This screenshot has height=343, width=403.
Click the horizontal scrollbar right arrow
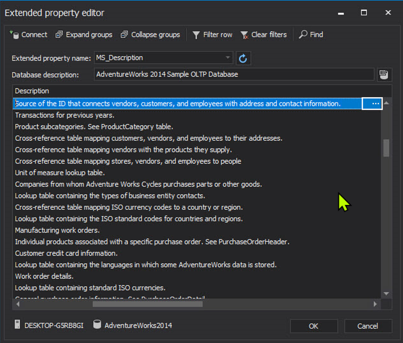(375, 304)
